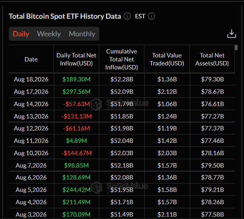
Task: Select the Aug 6,2026 date cell
Action: coord(31,177)
